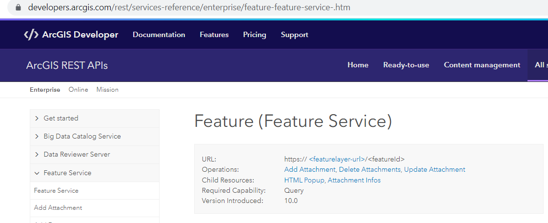Image resolution: width=548 pixels, height=223 pixels.
Task: Open the Delete Attachments link
Action: pos(370,169)
